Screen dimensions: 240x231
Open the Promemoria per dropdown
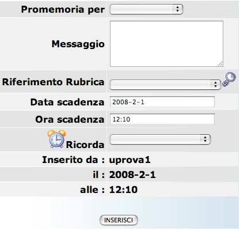pos(146,9)
